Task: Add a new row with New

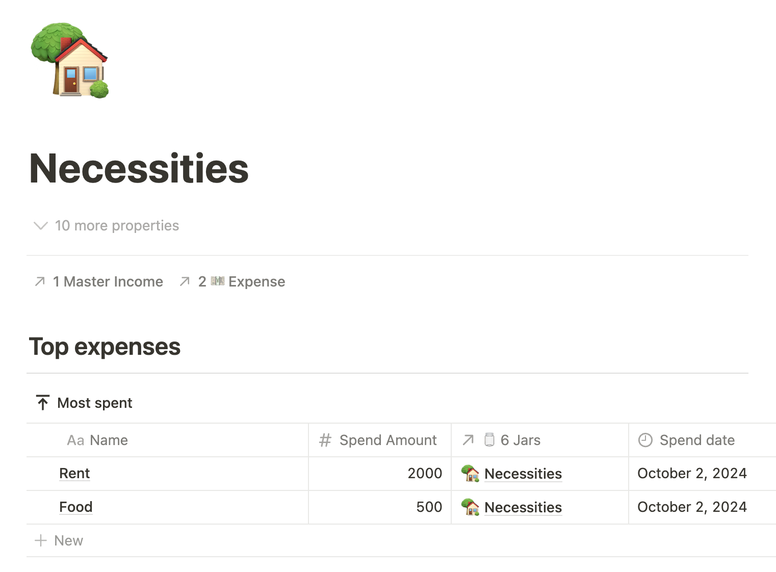Action: coord(59,541)
